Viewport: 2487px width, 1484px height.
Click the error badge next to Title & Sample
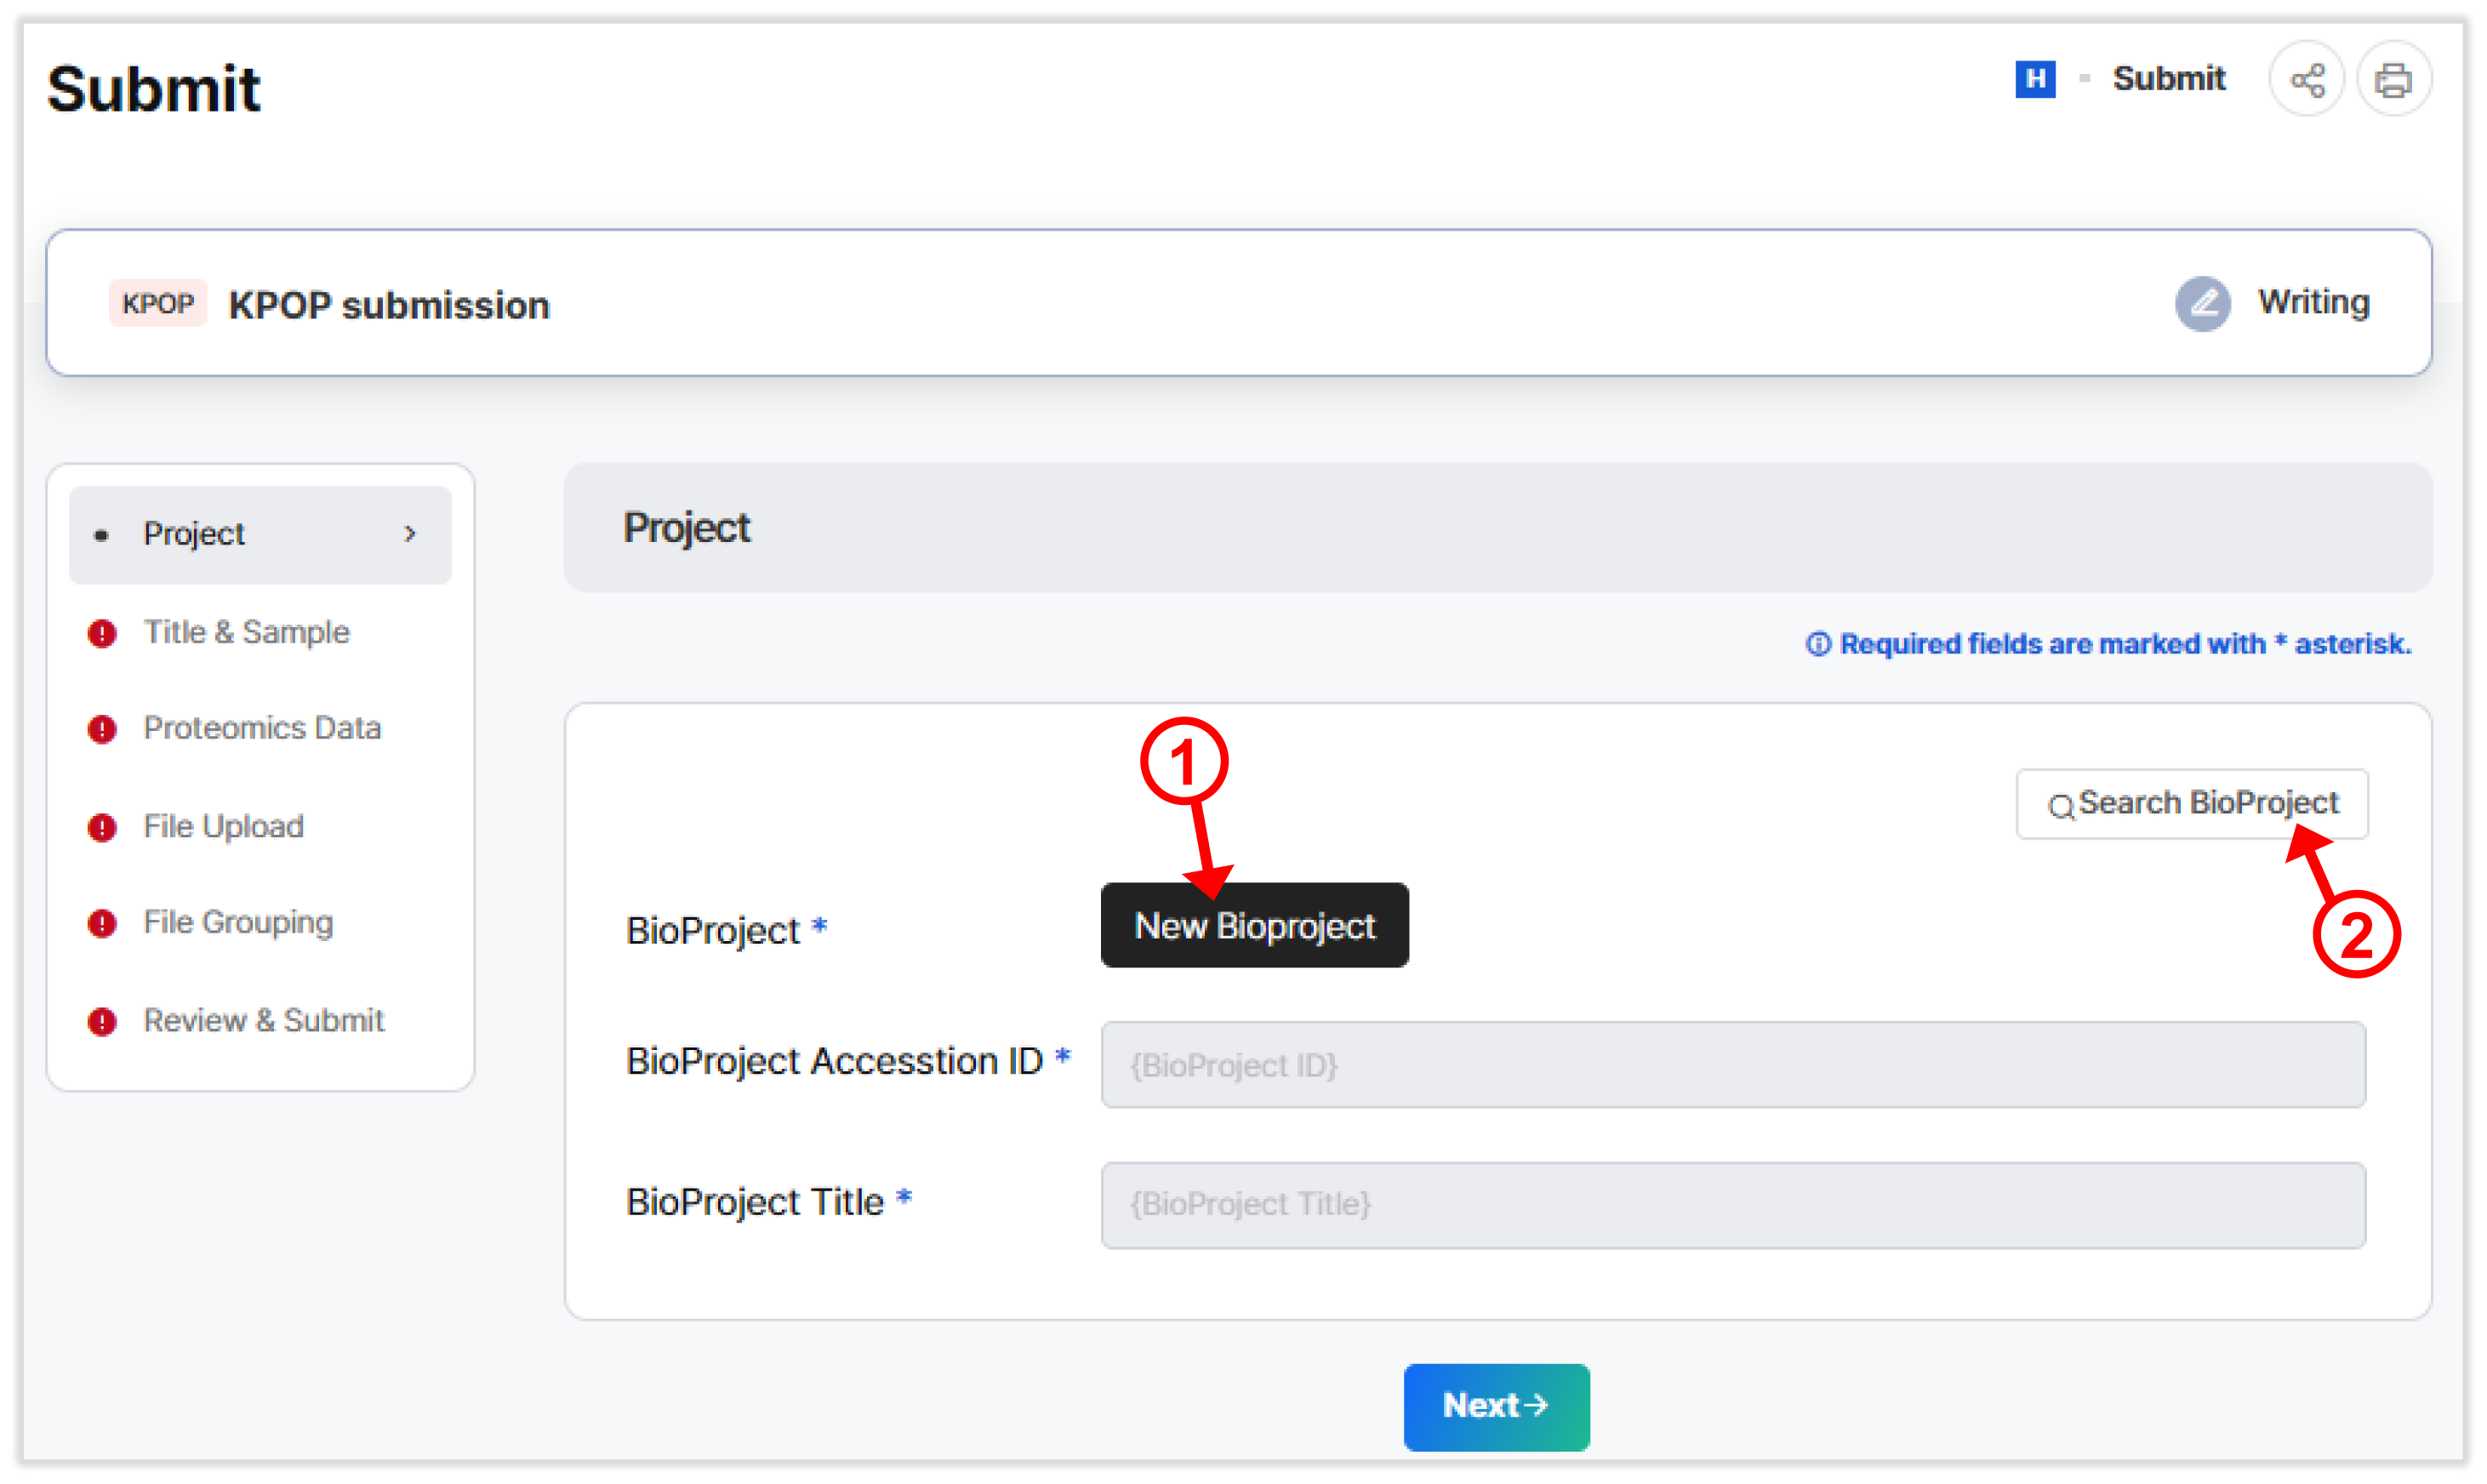[103, 633]
